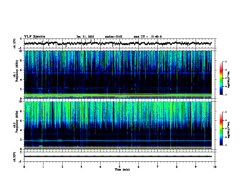
Task: Select the "start UT = 15:40:0" text
Action: point(148,37)
